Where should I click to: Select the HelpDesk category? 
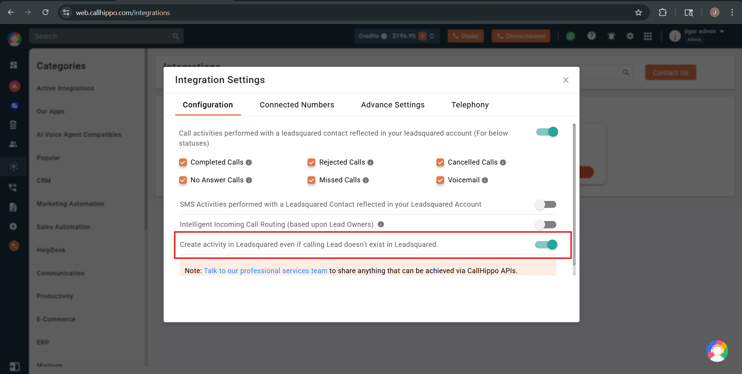coord(51,250)
